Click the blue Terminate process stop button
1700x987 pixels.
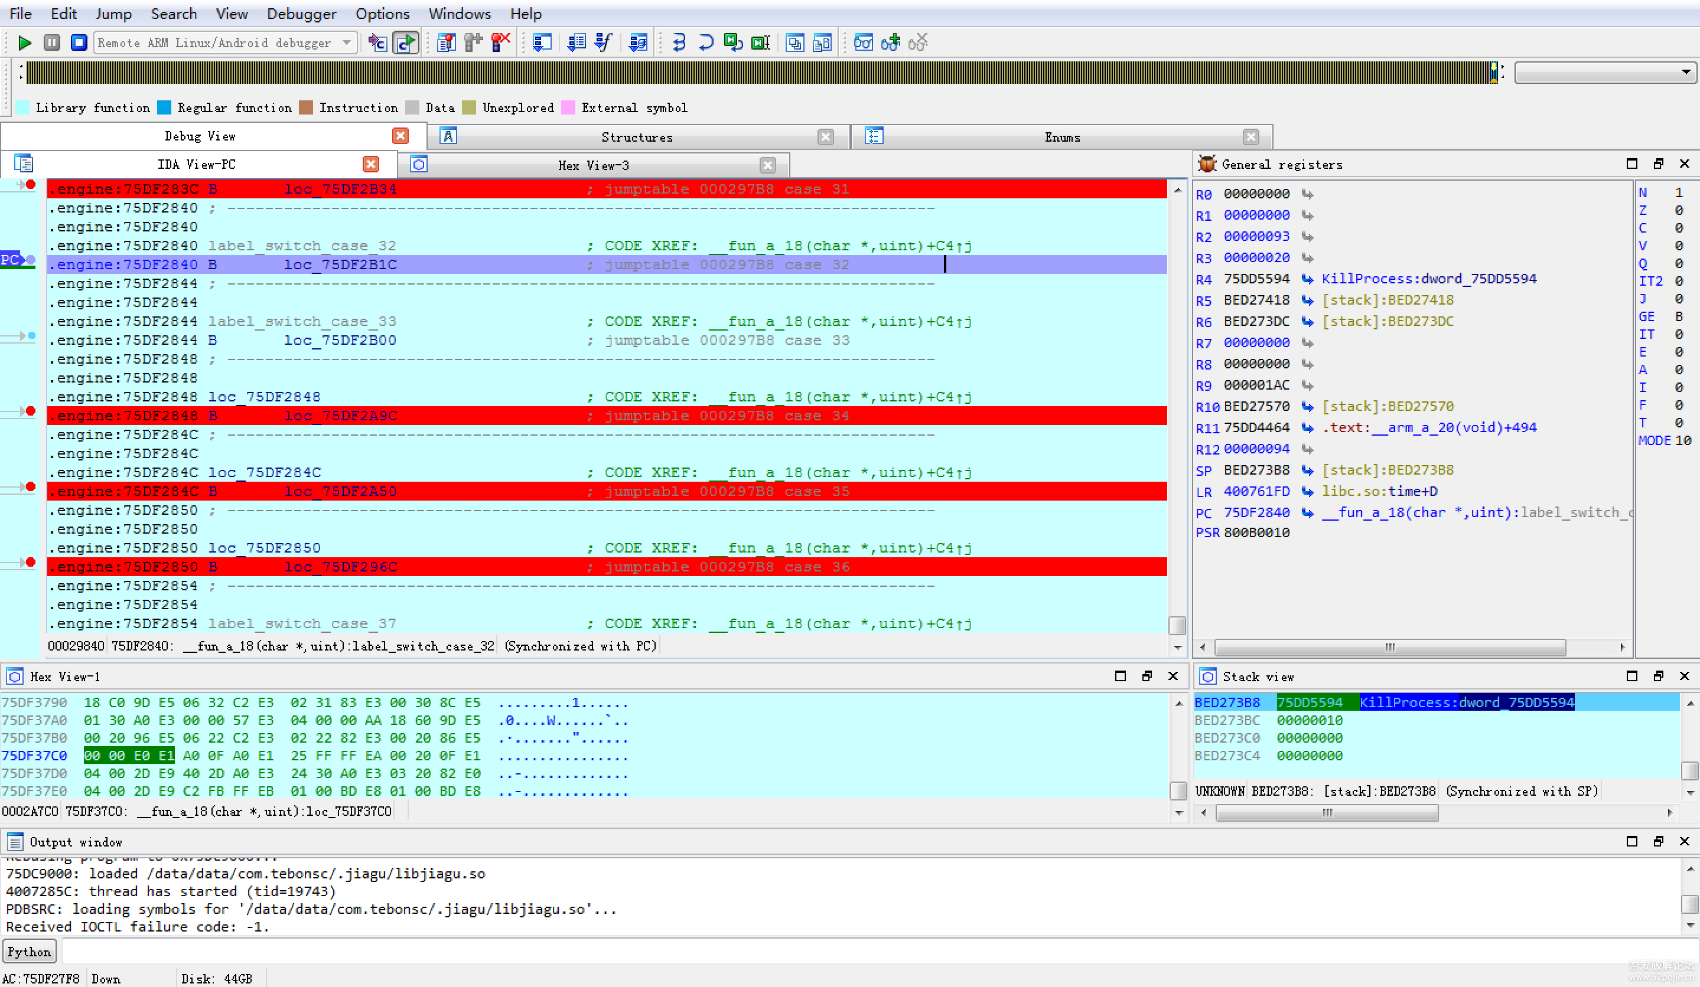click(79, 43)
